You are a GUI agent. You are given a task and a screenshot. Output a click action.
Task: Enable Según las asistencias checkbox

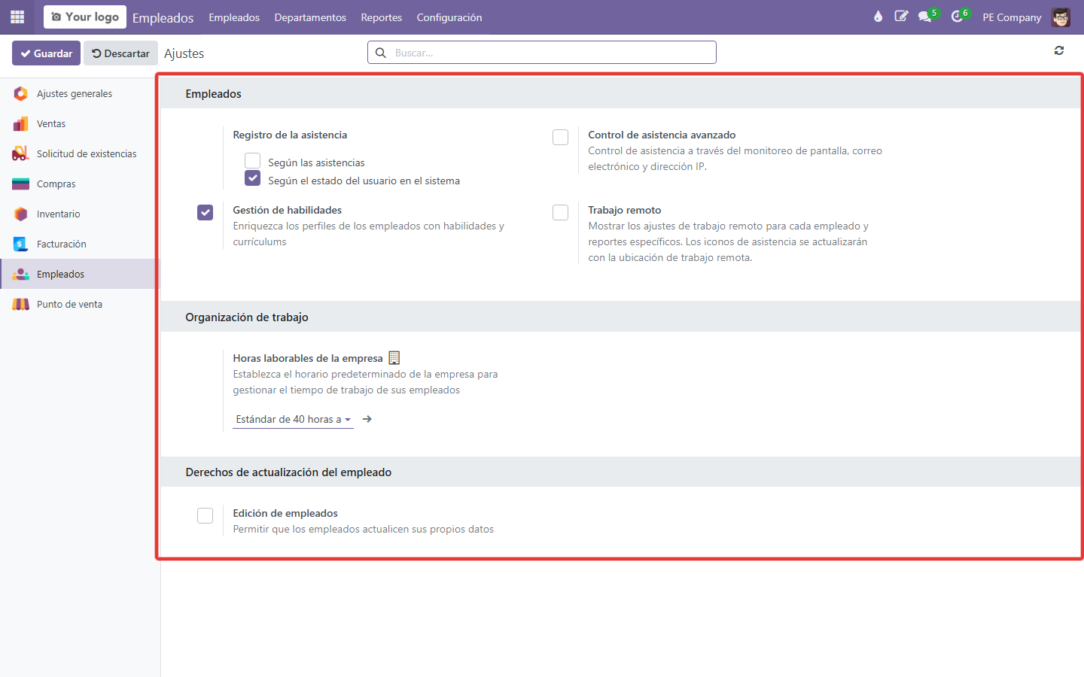coord(253,161)
